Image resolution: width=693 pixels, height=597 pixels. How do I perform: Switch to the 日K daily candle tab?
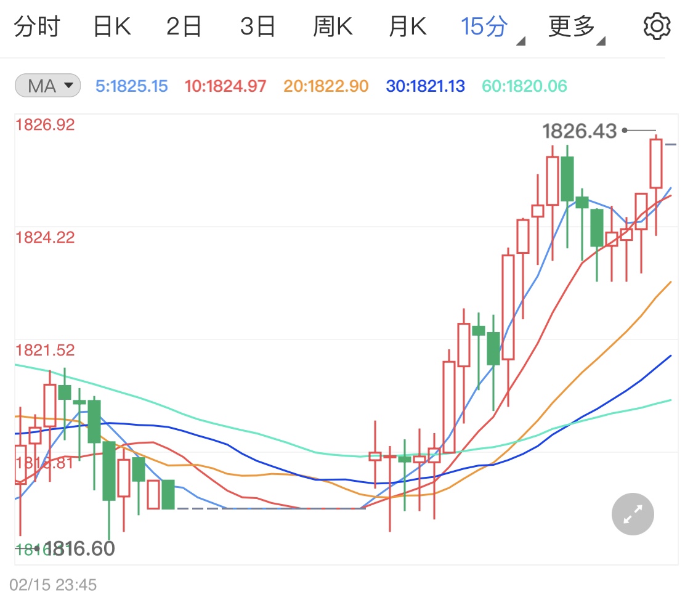click(111, 26)
